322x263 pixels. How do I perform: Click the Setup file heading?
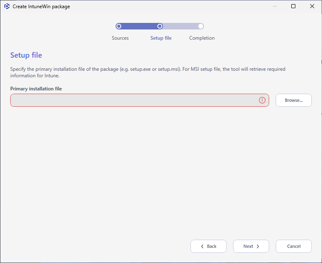tap(26, 55)
